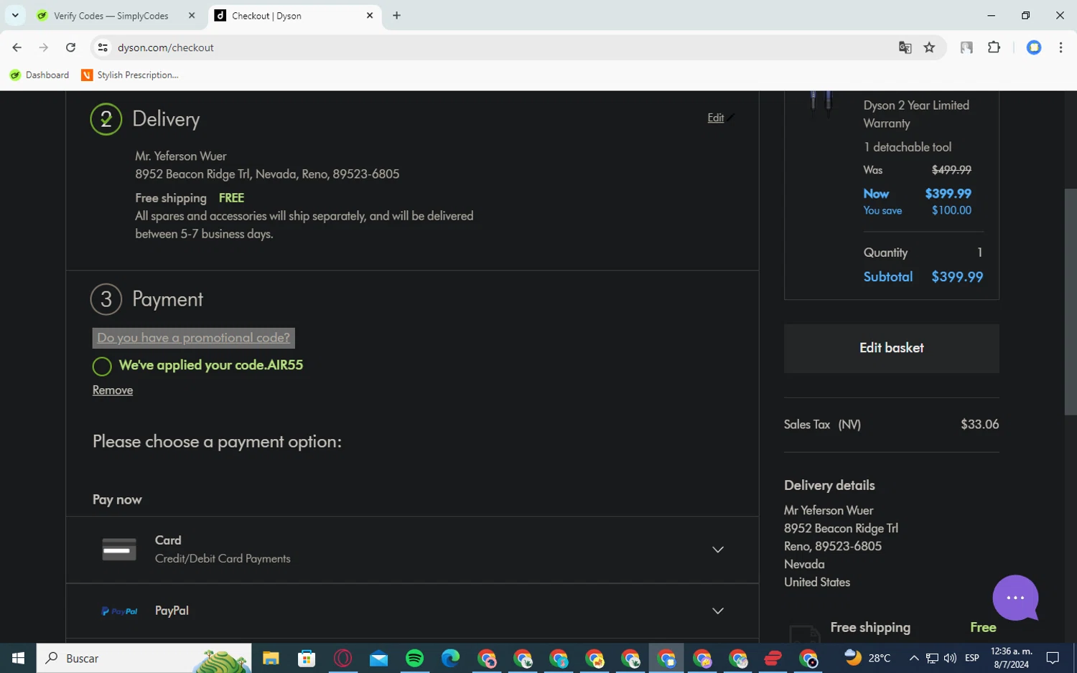Edit the Delivery details
1077x673 pixels.
pos(715,118)
